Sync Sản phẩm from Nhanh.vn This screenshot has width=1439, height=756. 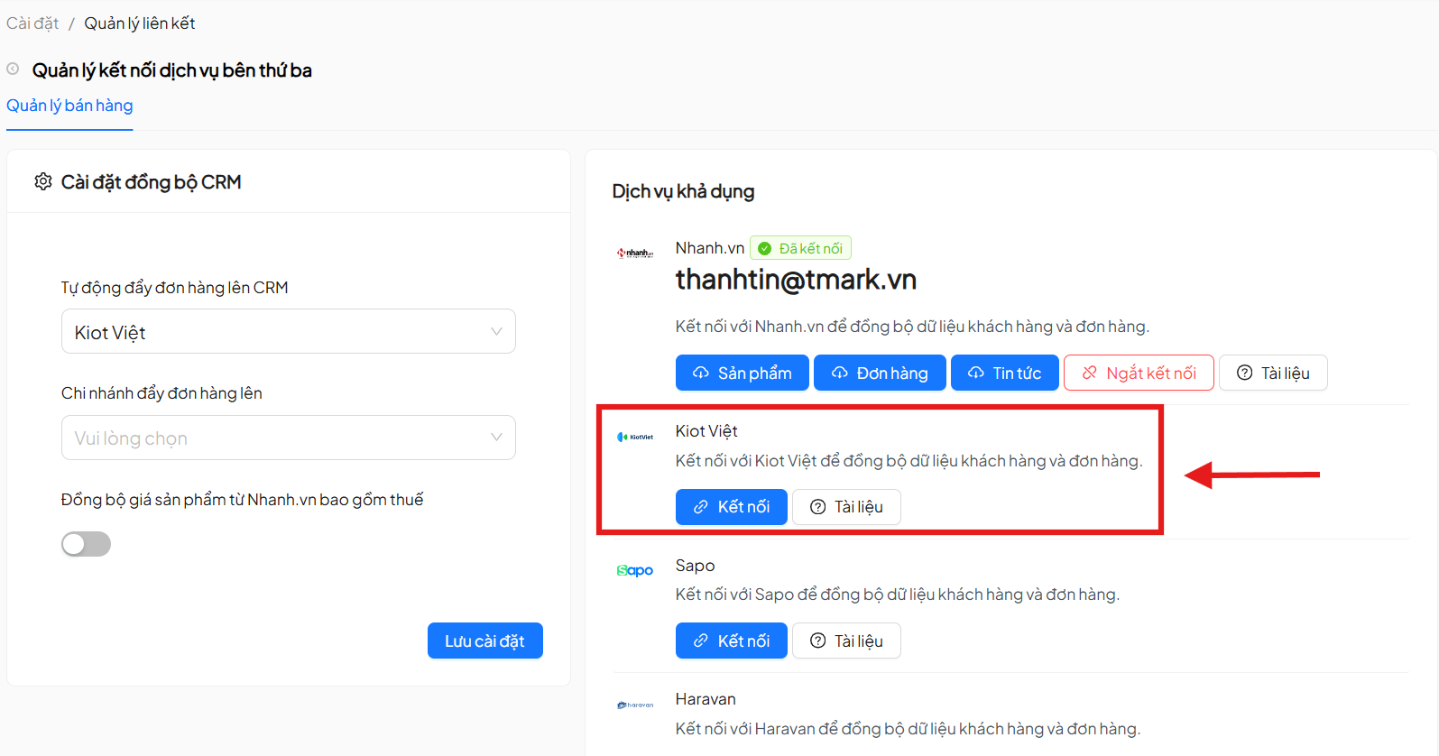tap(742, 373)
